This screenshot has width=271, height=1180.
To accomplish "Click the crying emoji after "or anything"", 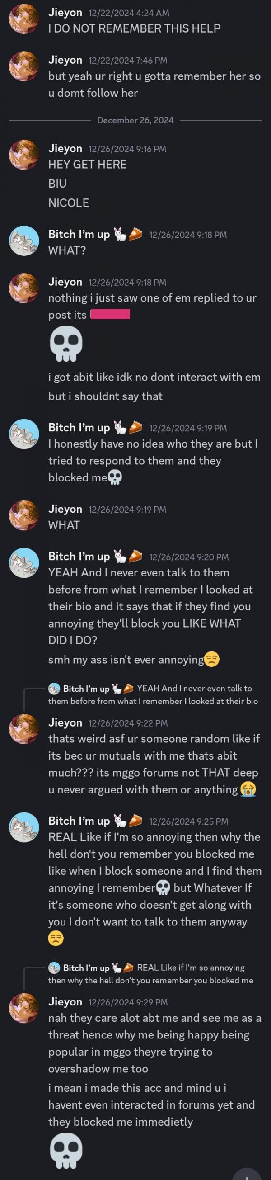I will tap(248, 789).
